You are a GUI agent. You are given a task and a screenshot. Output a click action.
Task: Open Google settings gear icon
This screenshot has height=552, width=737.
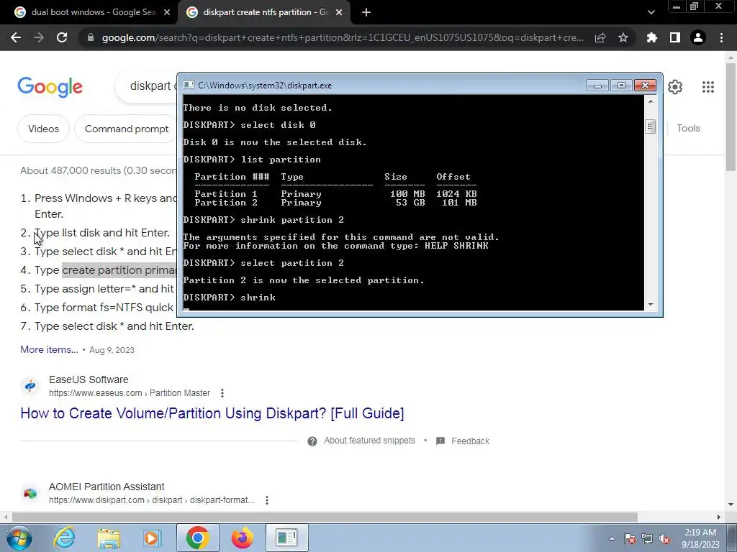tap(675, 87)
